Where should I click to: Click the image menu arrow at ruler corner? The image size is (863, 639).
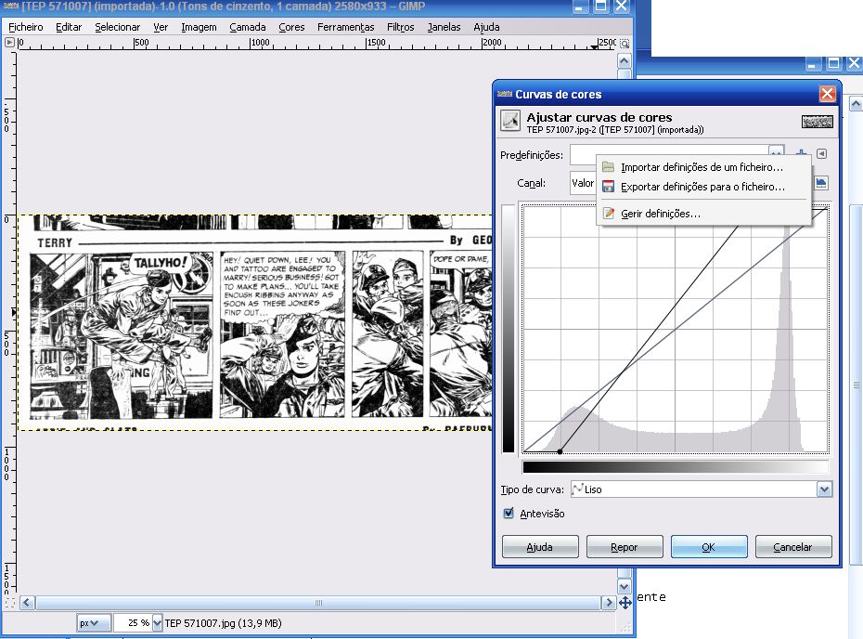(9, 43)
